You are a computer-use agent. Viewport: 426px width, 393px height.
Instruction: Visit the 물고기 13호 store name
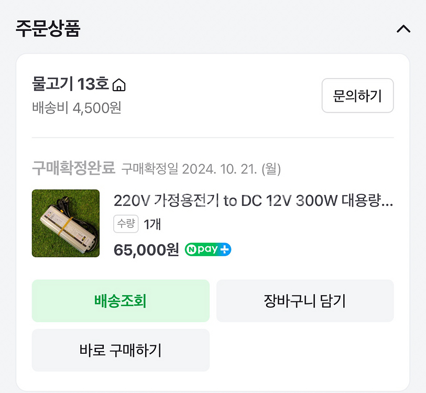click(70, 84)
